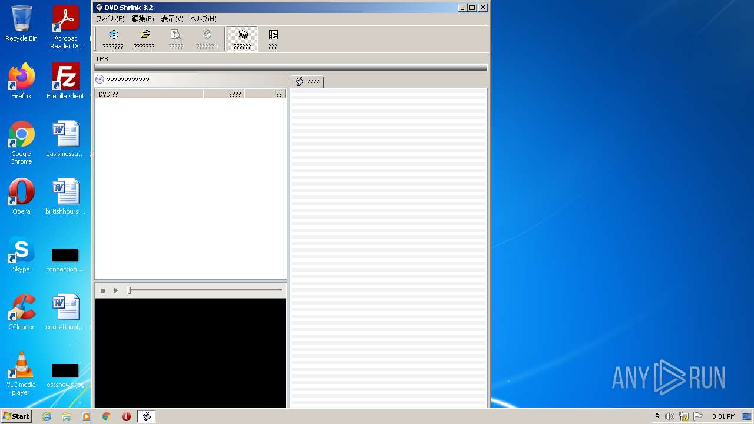
Task: Select Full Disc mode toolbar button
Action: point(242,39)
